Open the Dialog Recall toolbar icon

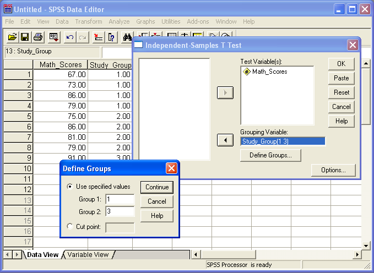click(53, 37)
